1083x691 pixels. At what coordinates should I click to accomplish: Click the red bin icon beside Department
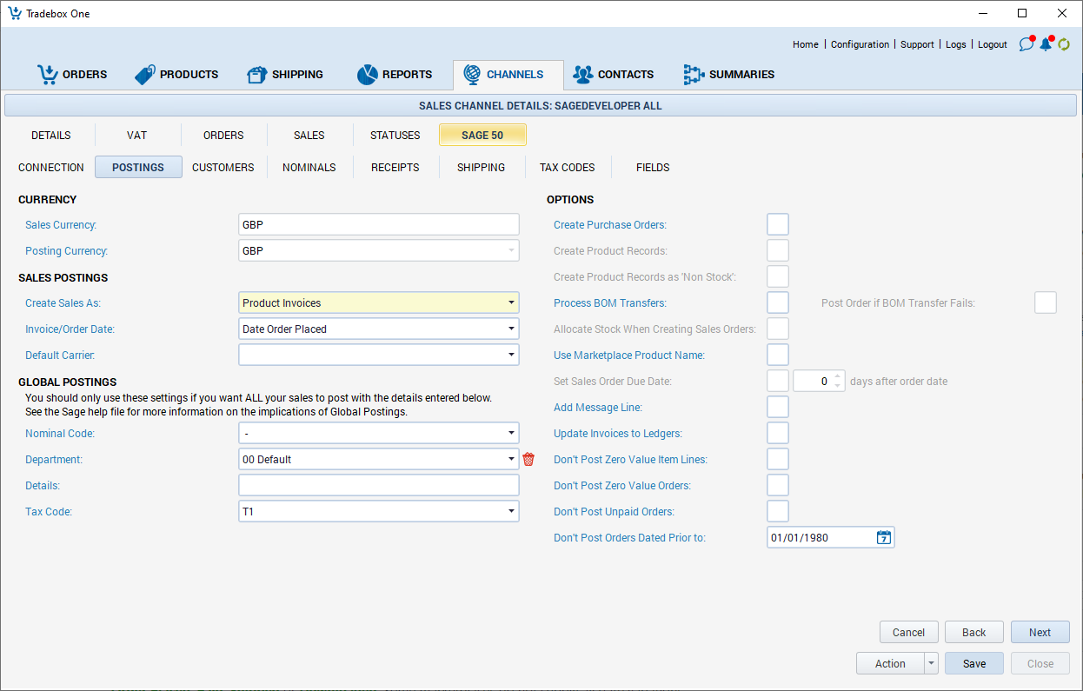coord(528,459)
